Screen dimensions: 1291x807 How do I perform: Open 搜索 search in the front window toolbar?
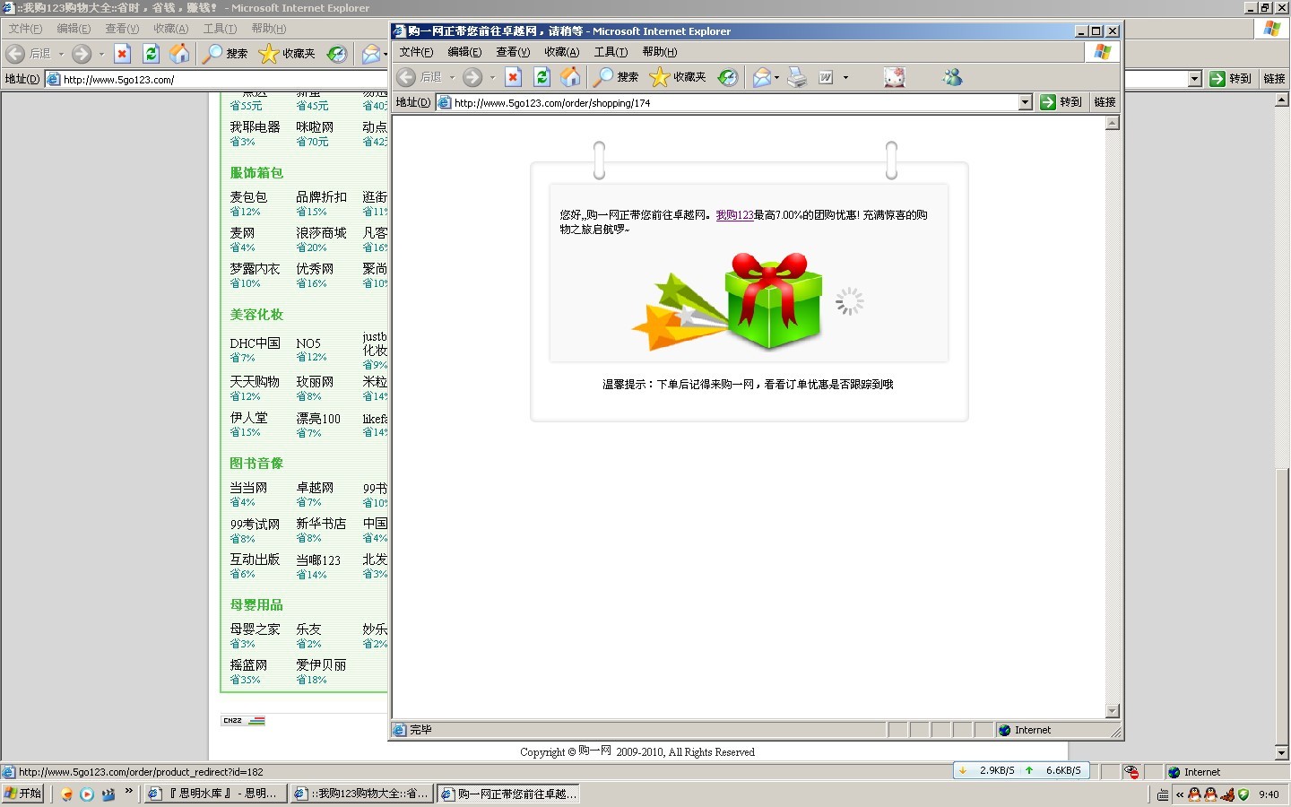click(x=616, y=77)
